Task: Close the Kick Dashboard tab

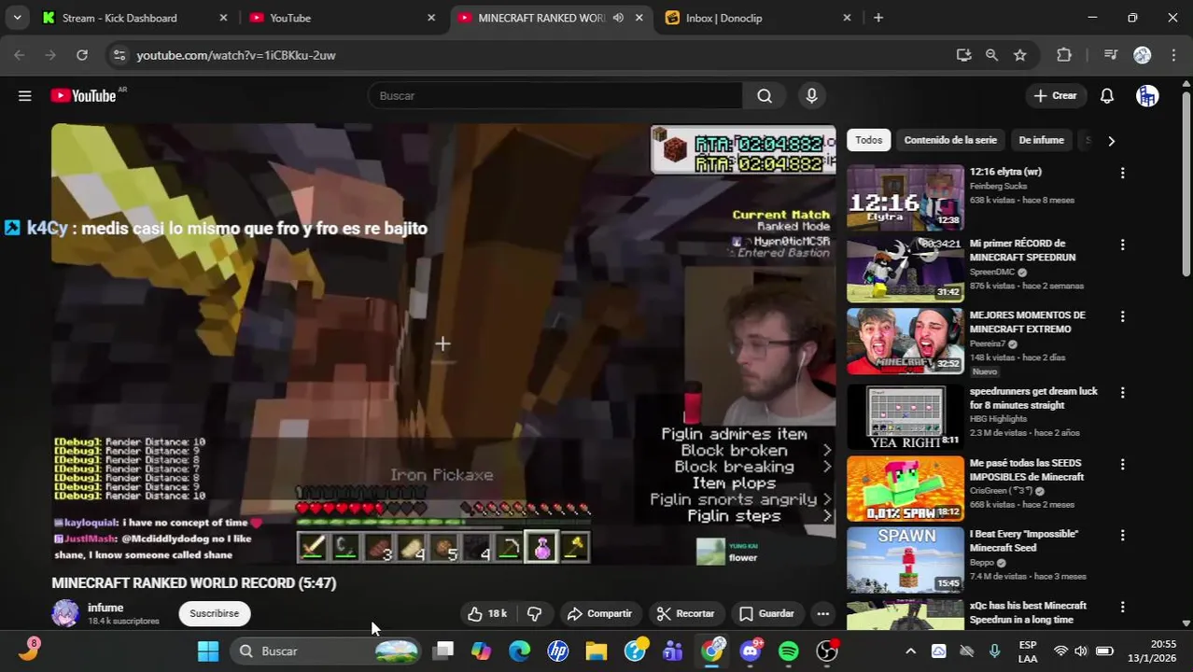Action: 223,18
